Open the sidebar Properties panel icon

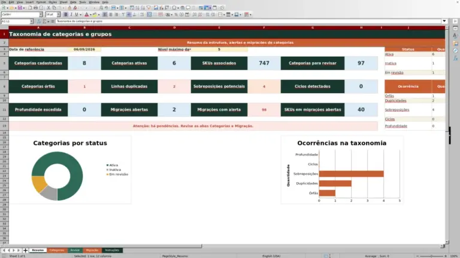pyautogui.click(x=455, y=29)
